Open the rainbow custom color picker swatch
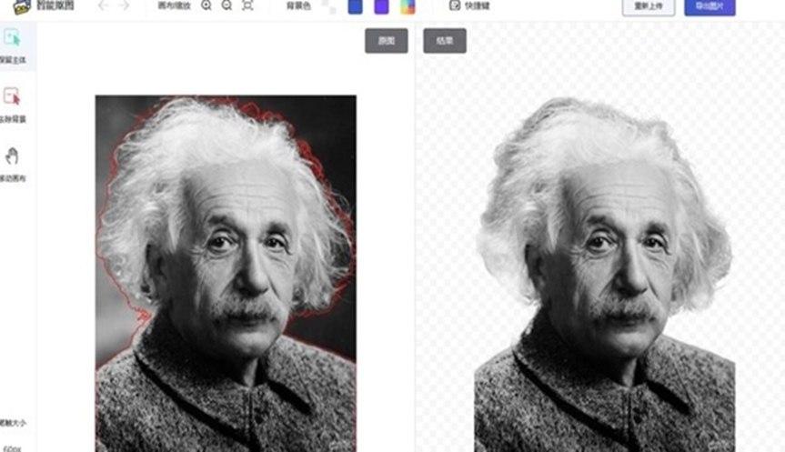Image resolution: width=785 pixels, height=452 pixels. click(408, 6)
